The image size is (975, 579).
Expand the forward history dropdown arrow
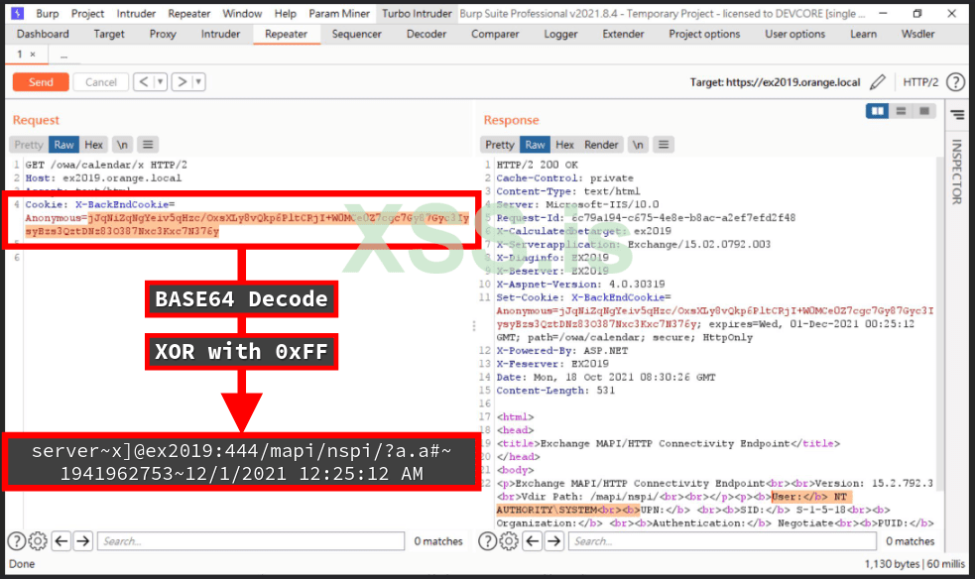[198, 82]
